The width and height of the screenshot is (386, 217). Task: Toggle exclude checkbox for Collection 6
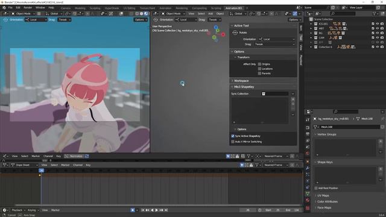click(373, 47)
